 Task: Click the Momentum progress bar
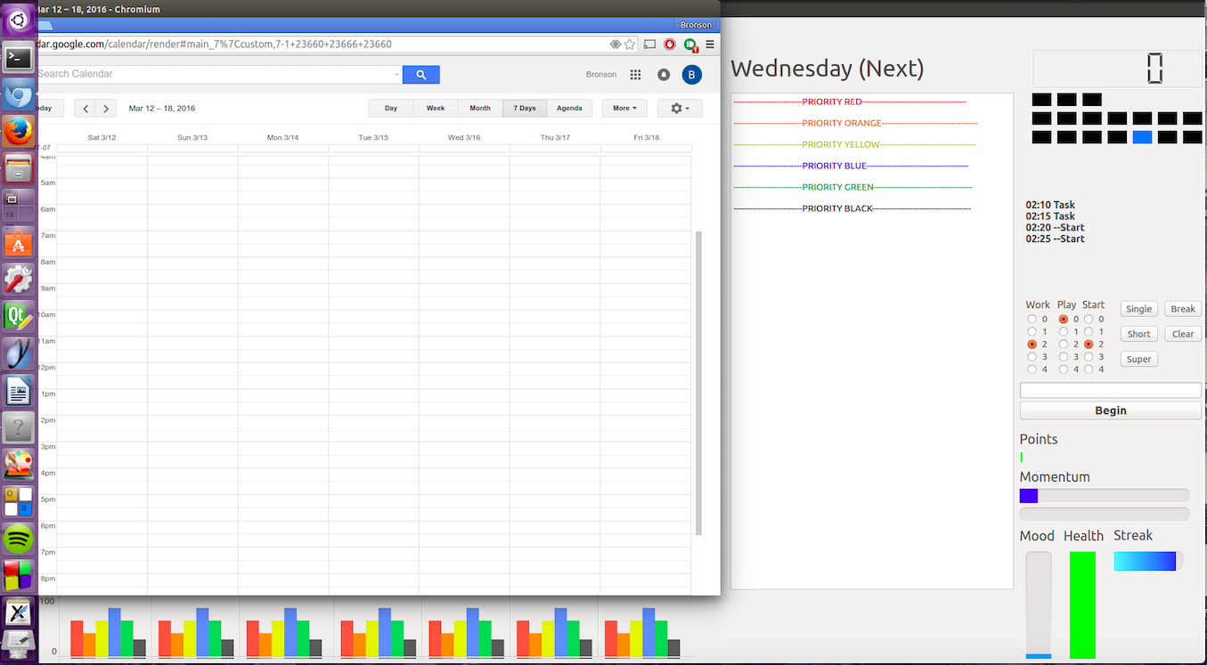(x=1104, y=496)
